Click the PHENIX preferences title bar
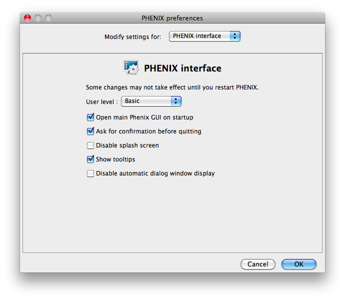345x300 pixels. click(172, 18)
